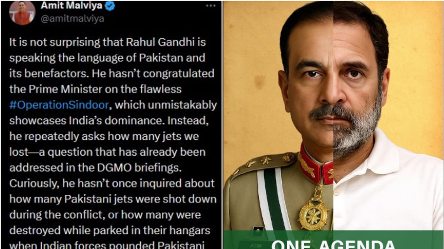
Task: Open Amit Malviya's profile avatar
Action: click(x=22, y=13)
